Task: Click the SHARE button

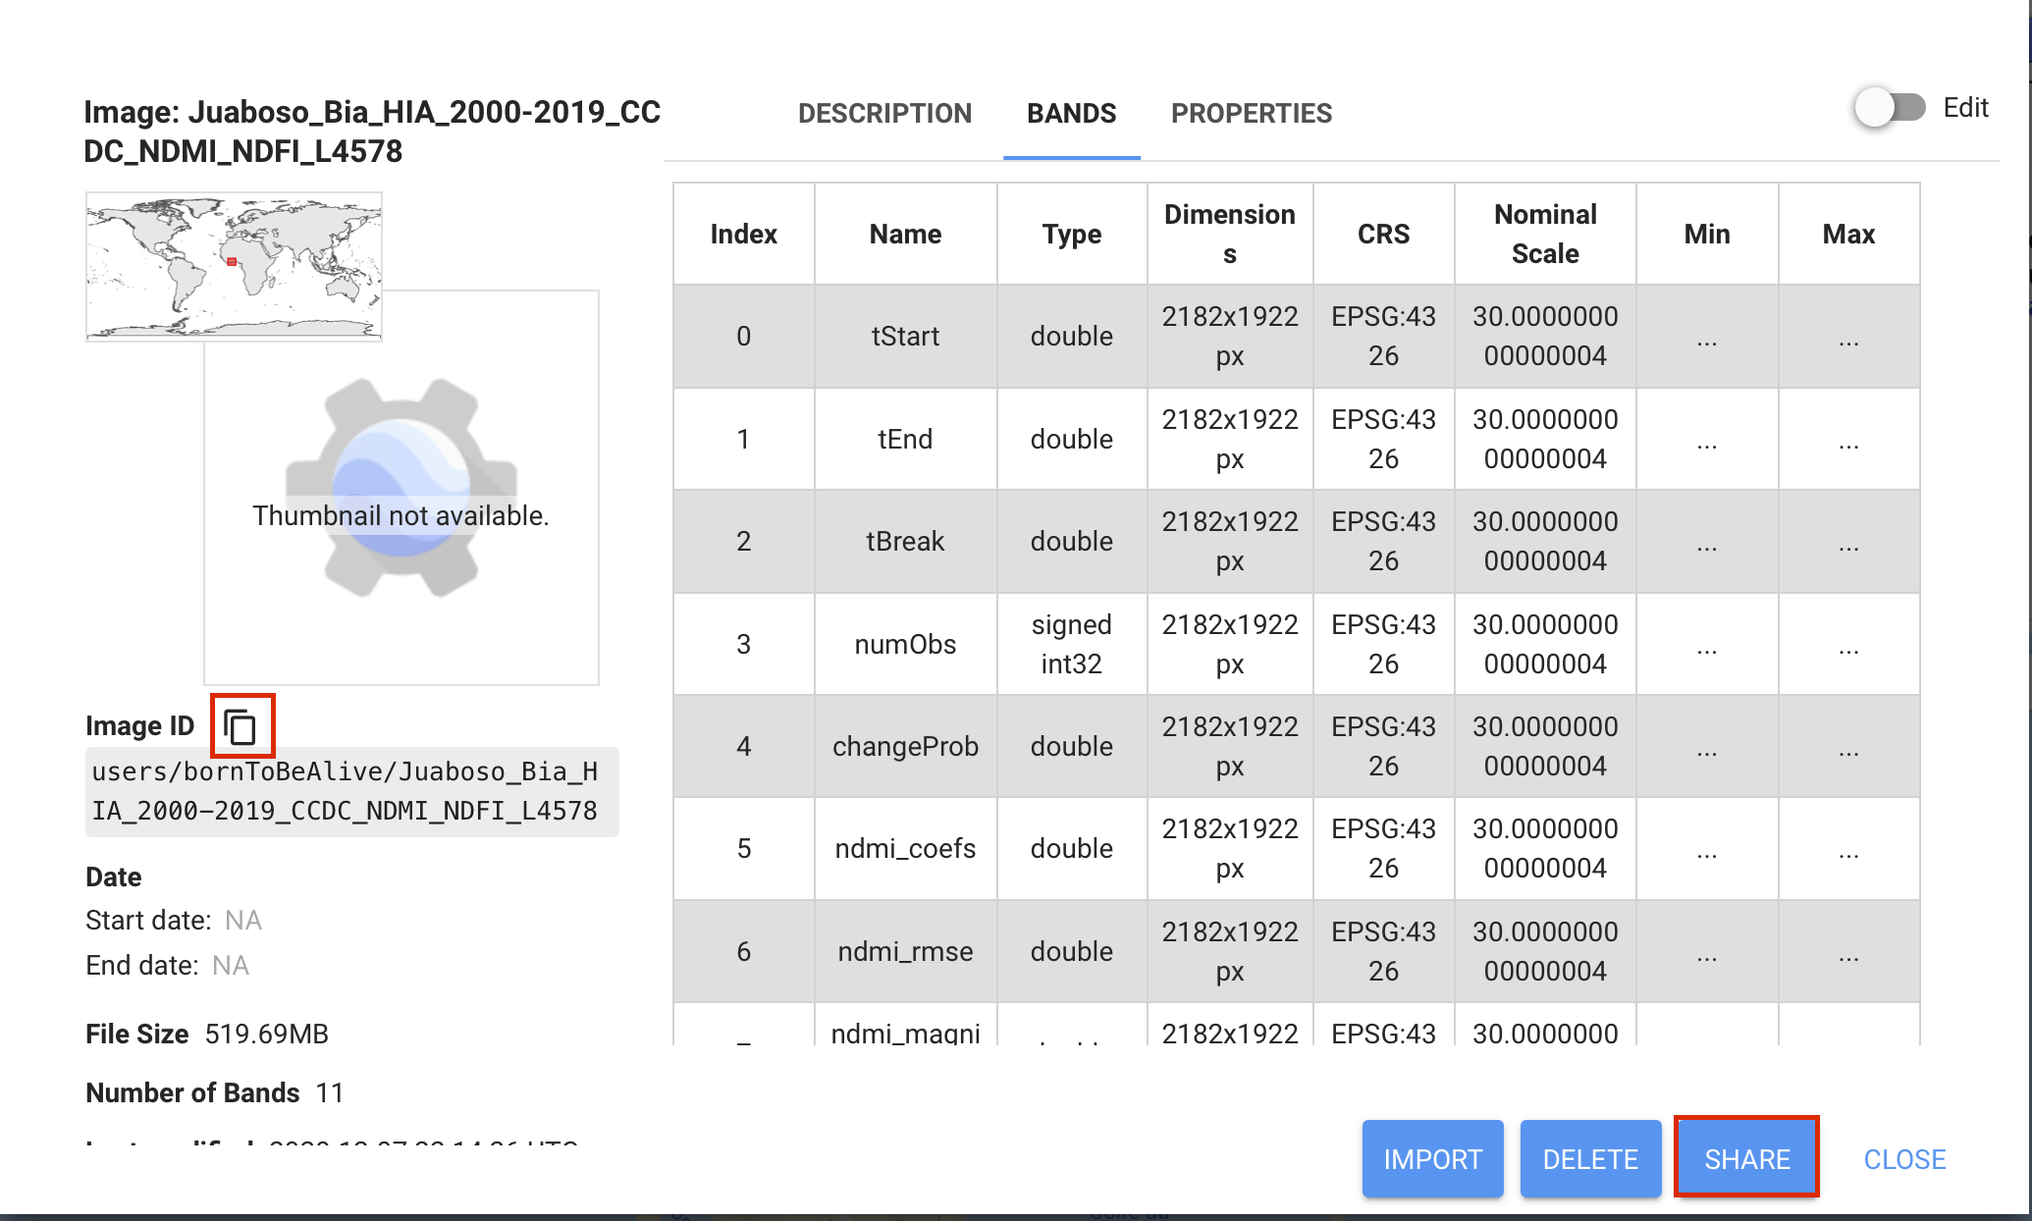Action: [x=1746, y=1159]
